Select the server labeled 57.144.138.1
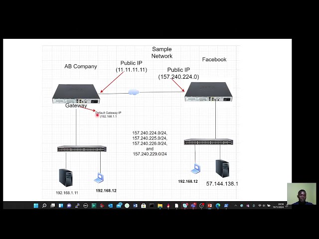The image size is (319, 239). (x=223, y=168)
